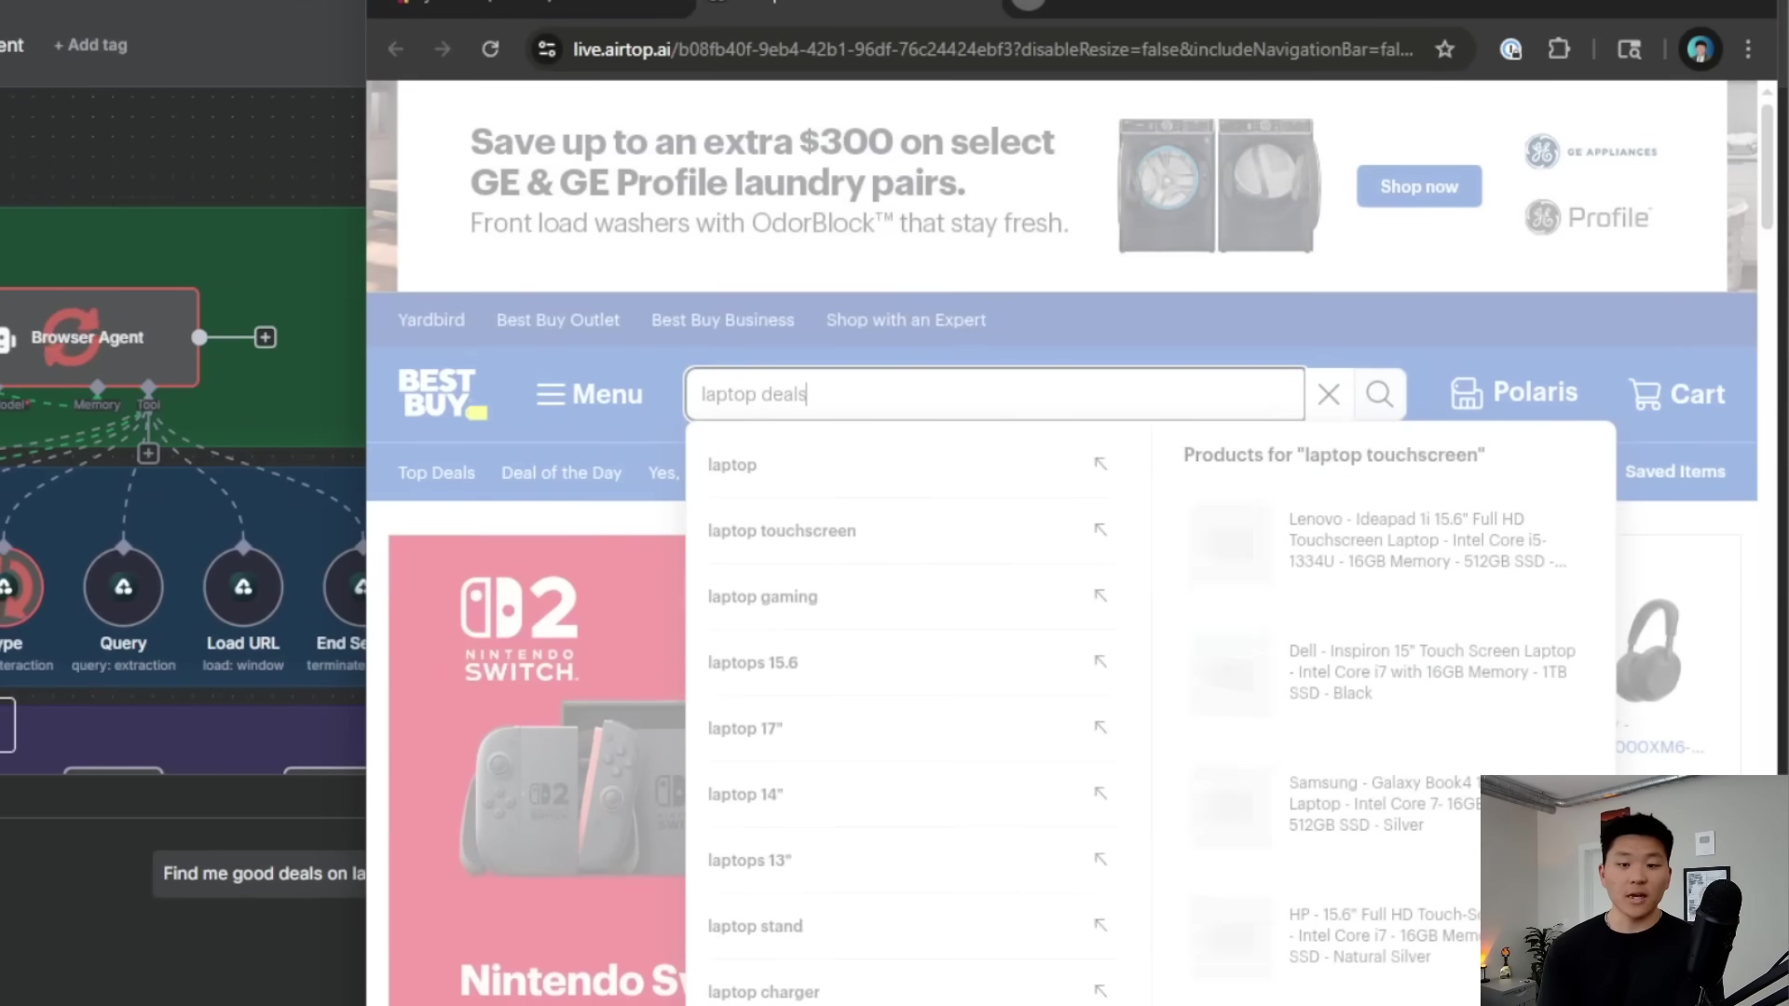The width and height of the screenshot is (1789, 1006).
Task: Select the Query extraction tool node
Action: pos(123,588)
